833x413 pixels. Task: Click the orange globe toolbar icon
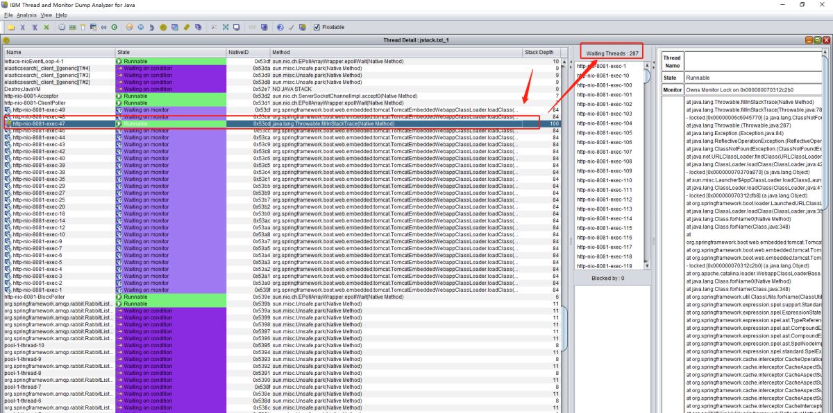pos(130,28)
